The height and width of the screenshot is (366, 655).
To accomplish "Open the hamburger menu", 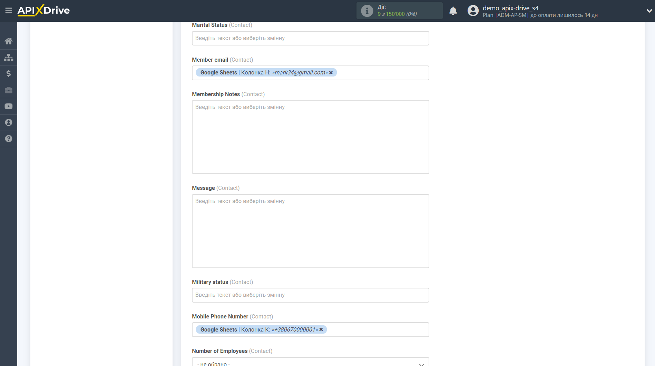I will [9, 10].
